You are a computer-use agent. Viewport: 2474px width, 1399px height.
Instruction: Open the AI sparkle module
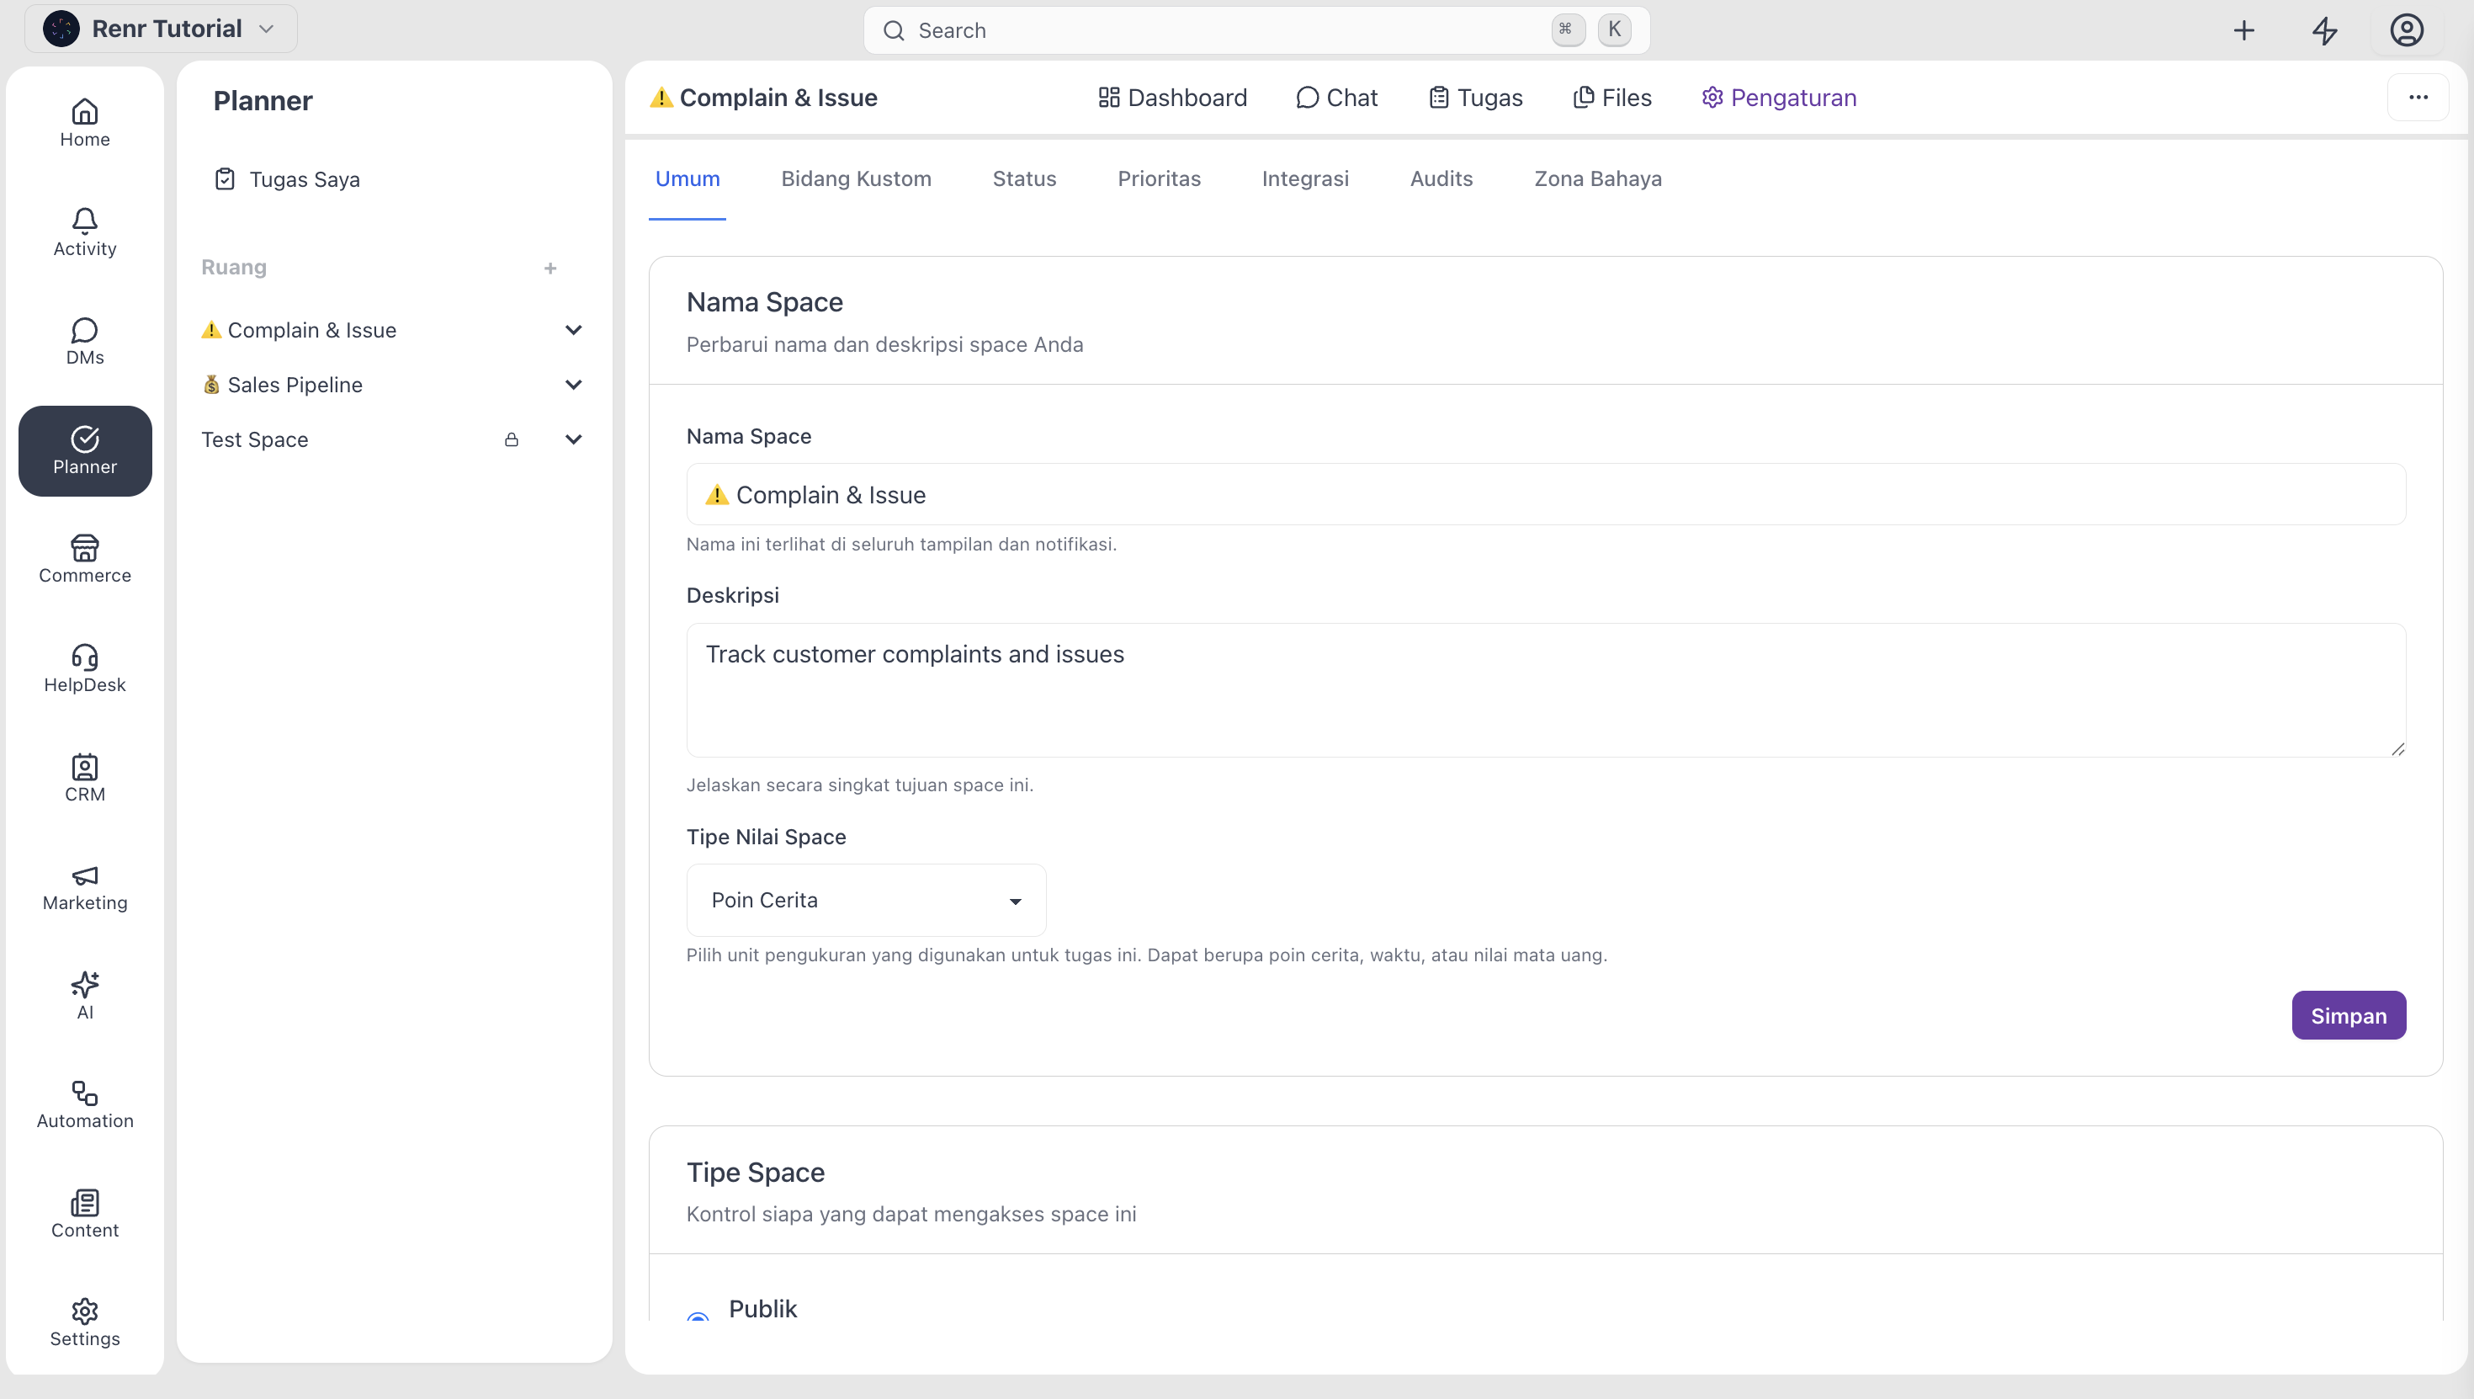(84, 997)
